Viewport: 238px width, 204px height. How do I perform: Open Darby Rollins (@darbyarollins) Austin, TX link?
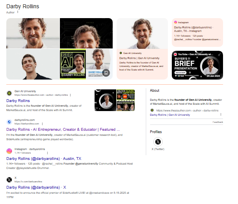44,159
